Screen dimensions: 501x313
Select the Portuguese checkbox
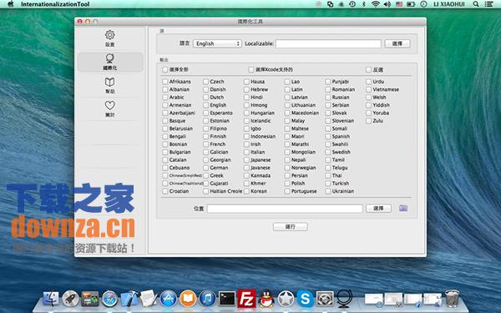287,191
